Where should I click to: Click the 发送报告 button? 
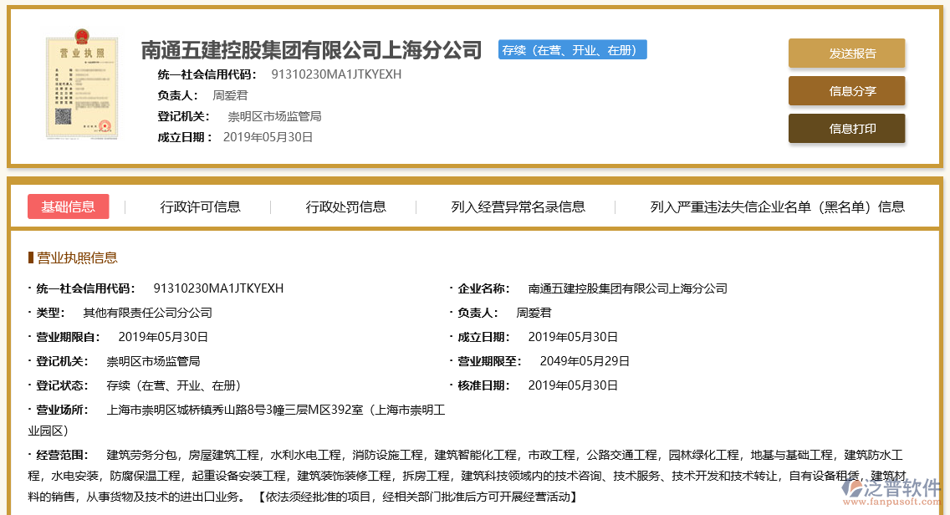click(x=846, y=54)
